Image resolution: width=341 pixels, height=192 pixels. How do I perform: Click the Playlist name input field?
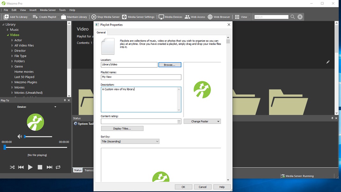click(141, 77)
